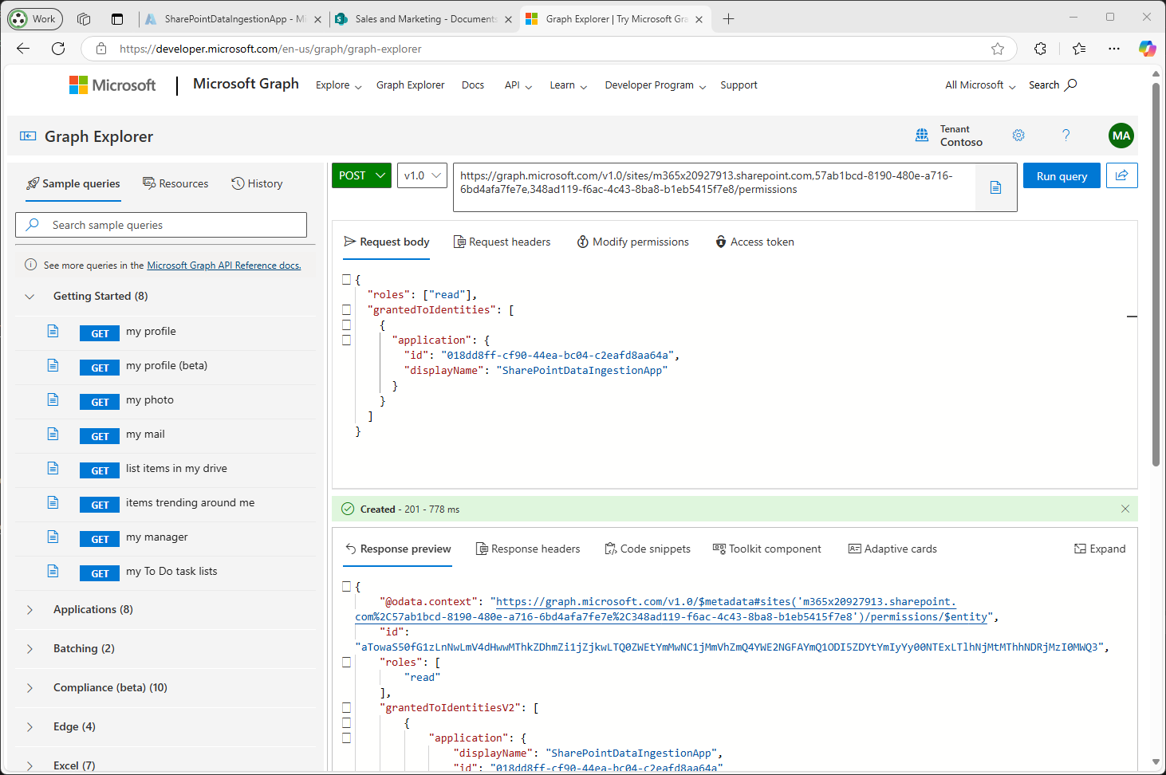Expand the Explore menu

pos(339,85)
